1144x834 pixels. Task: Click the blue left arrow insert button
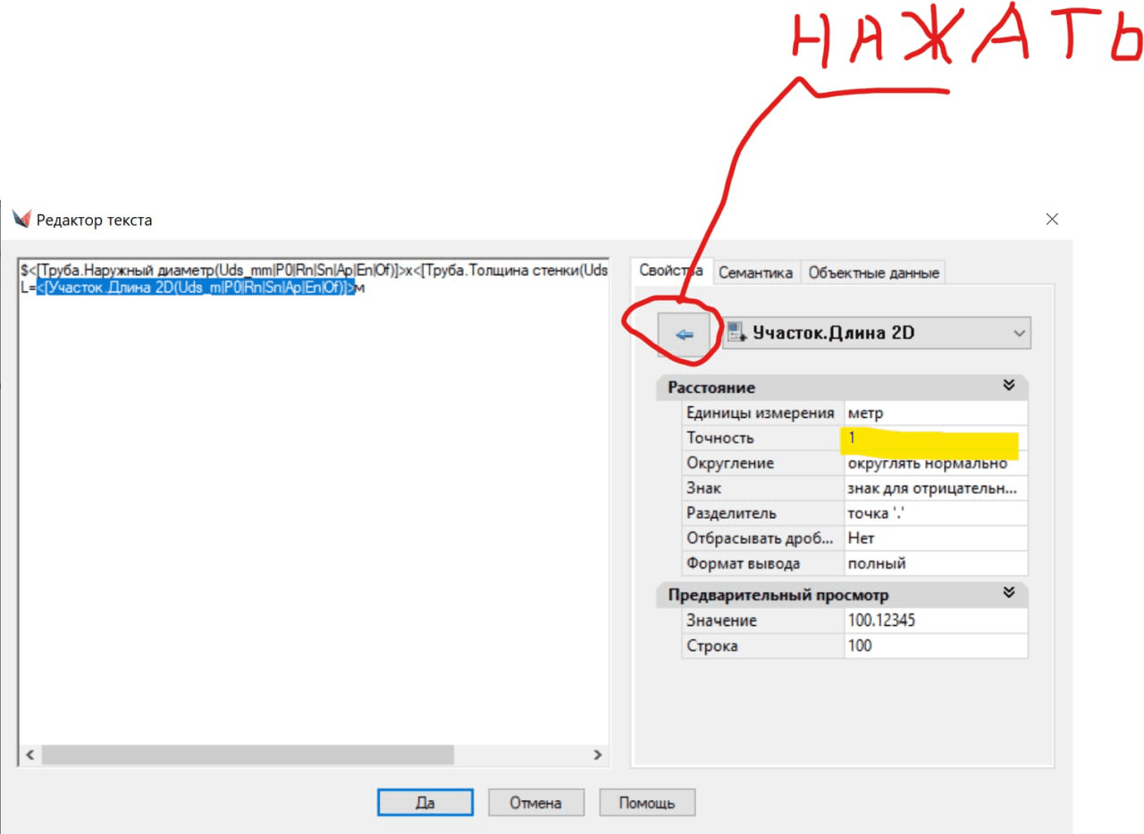[x=684, y=334]
